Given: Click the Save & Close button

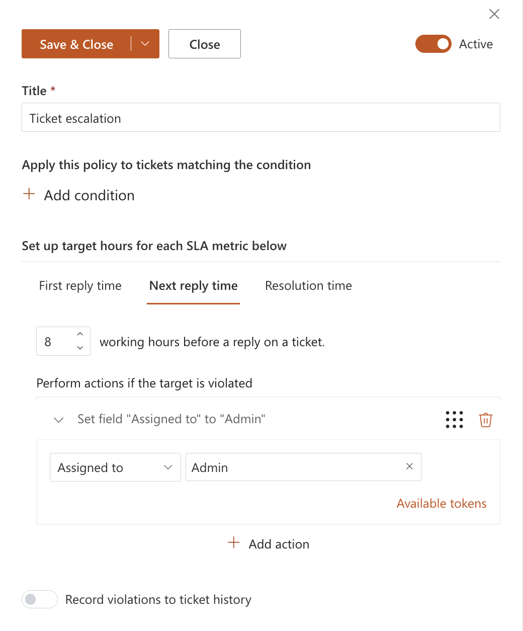Looking at the screenshot, I should click(x=76, y=44).
